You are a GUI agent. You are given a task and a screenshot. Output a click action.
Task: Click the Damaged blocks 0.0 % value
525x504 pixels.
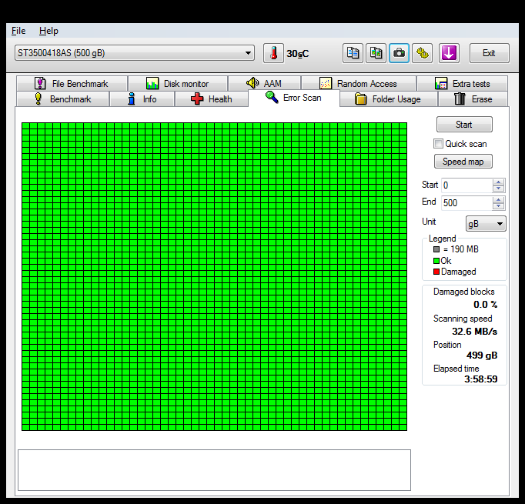click(x=486, y=305)
